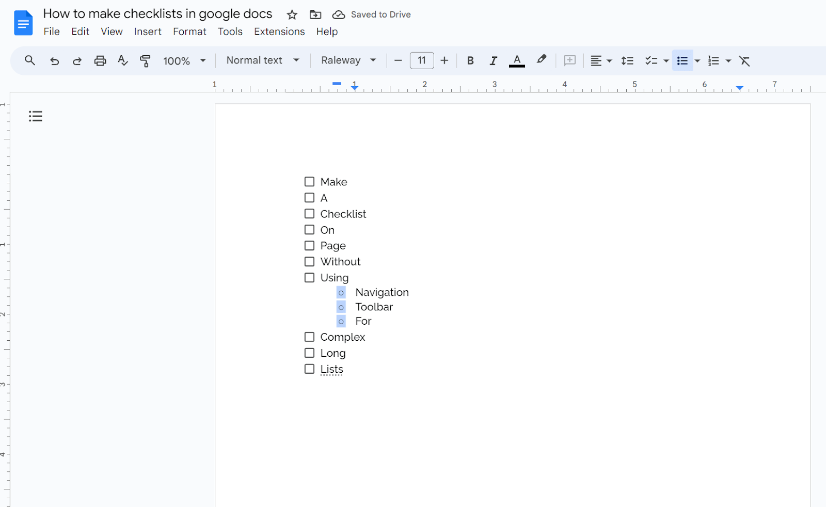Expand the paragraph styles Normal text dropdown
This screenshot has width=826, height=507.
261,60
